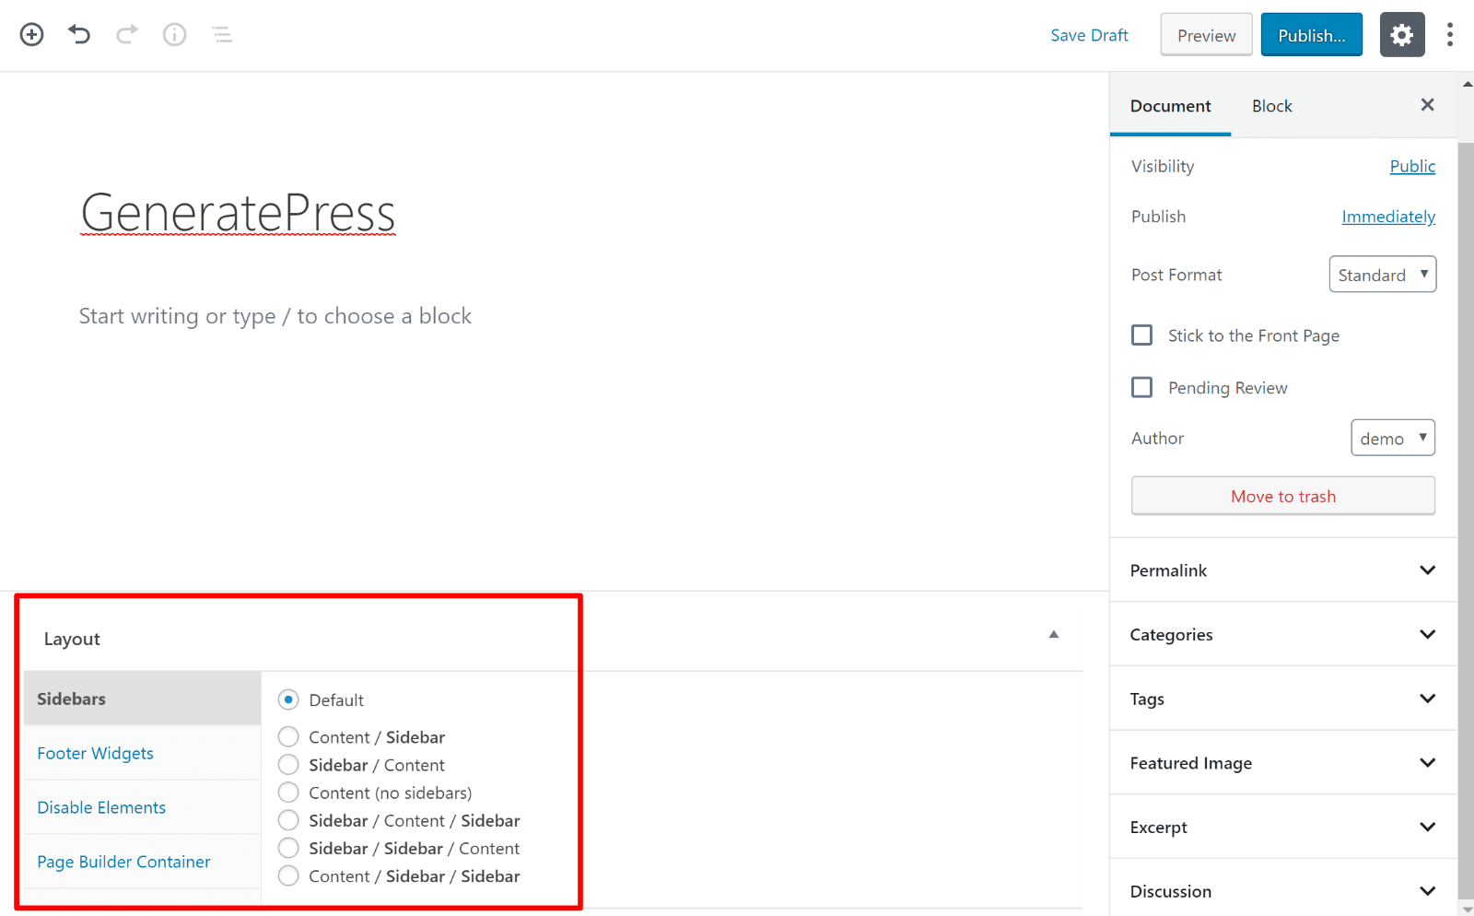Click the Move to trash button

pos(1282,497)
